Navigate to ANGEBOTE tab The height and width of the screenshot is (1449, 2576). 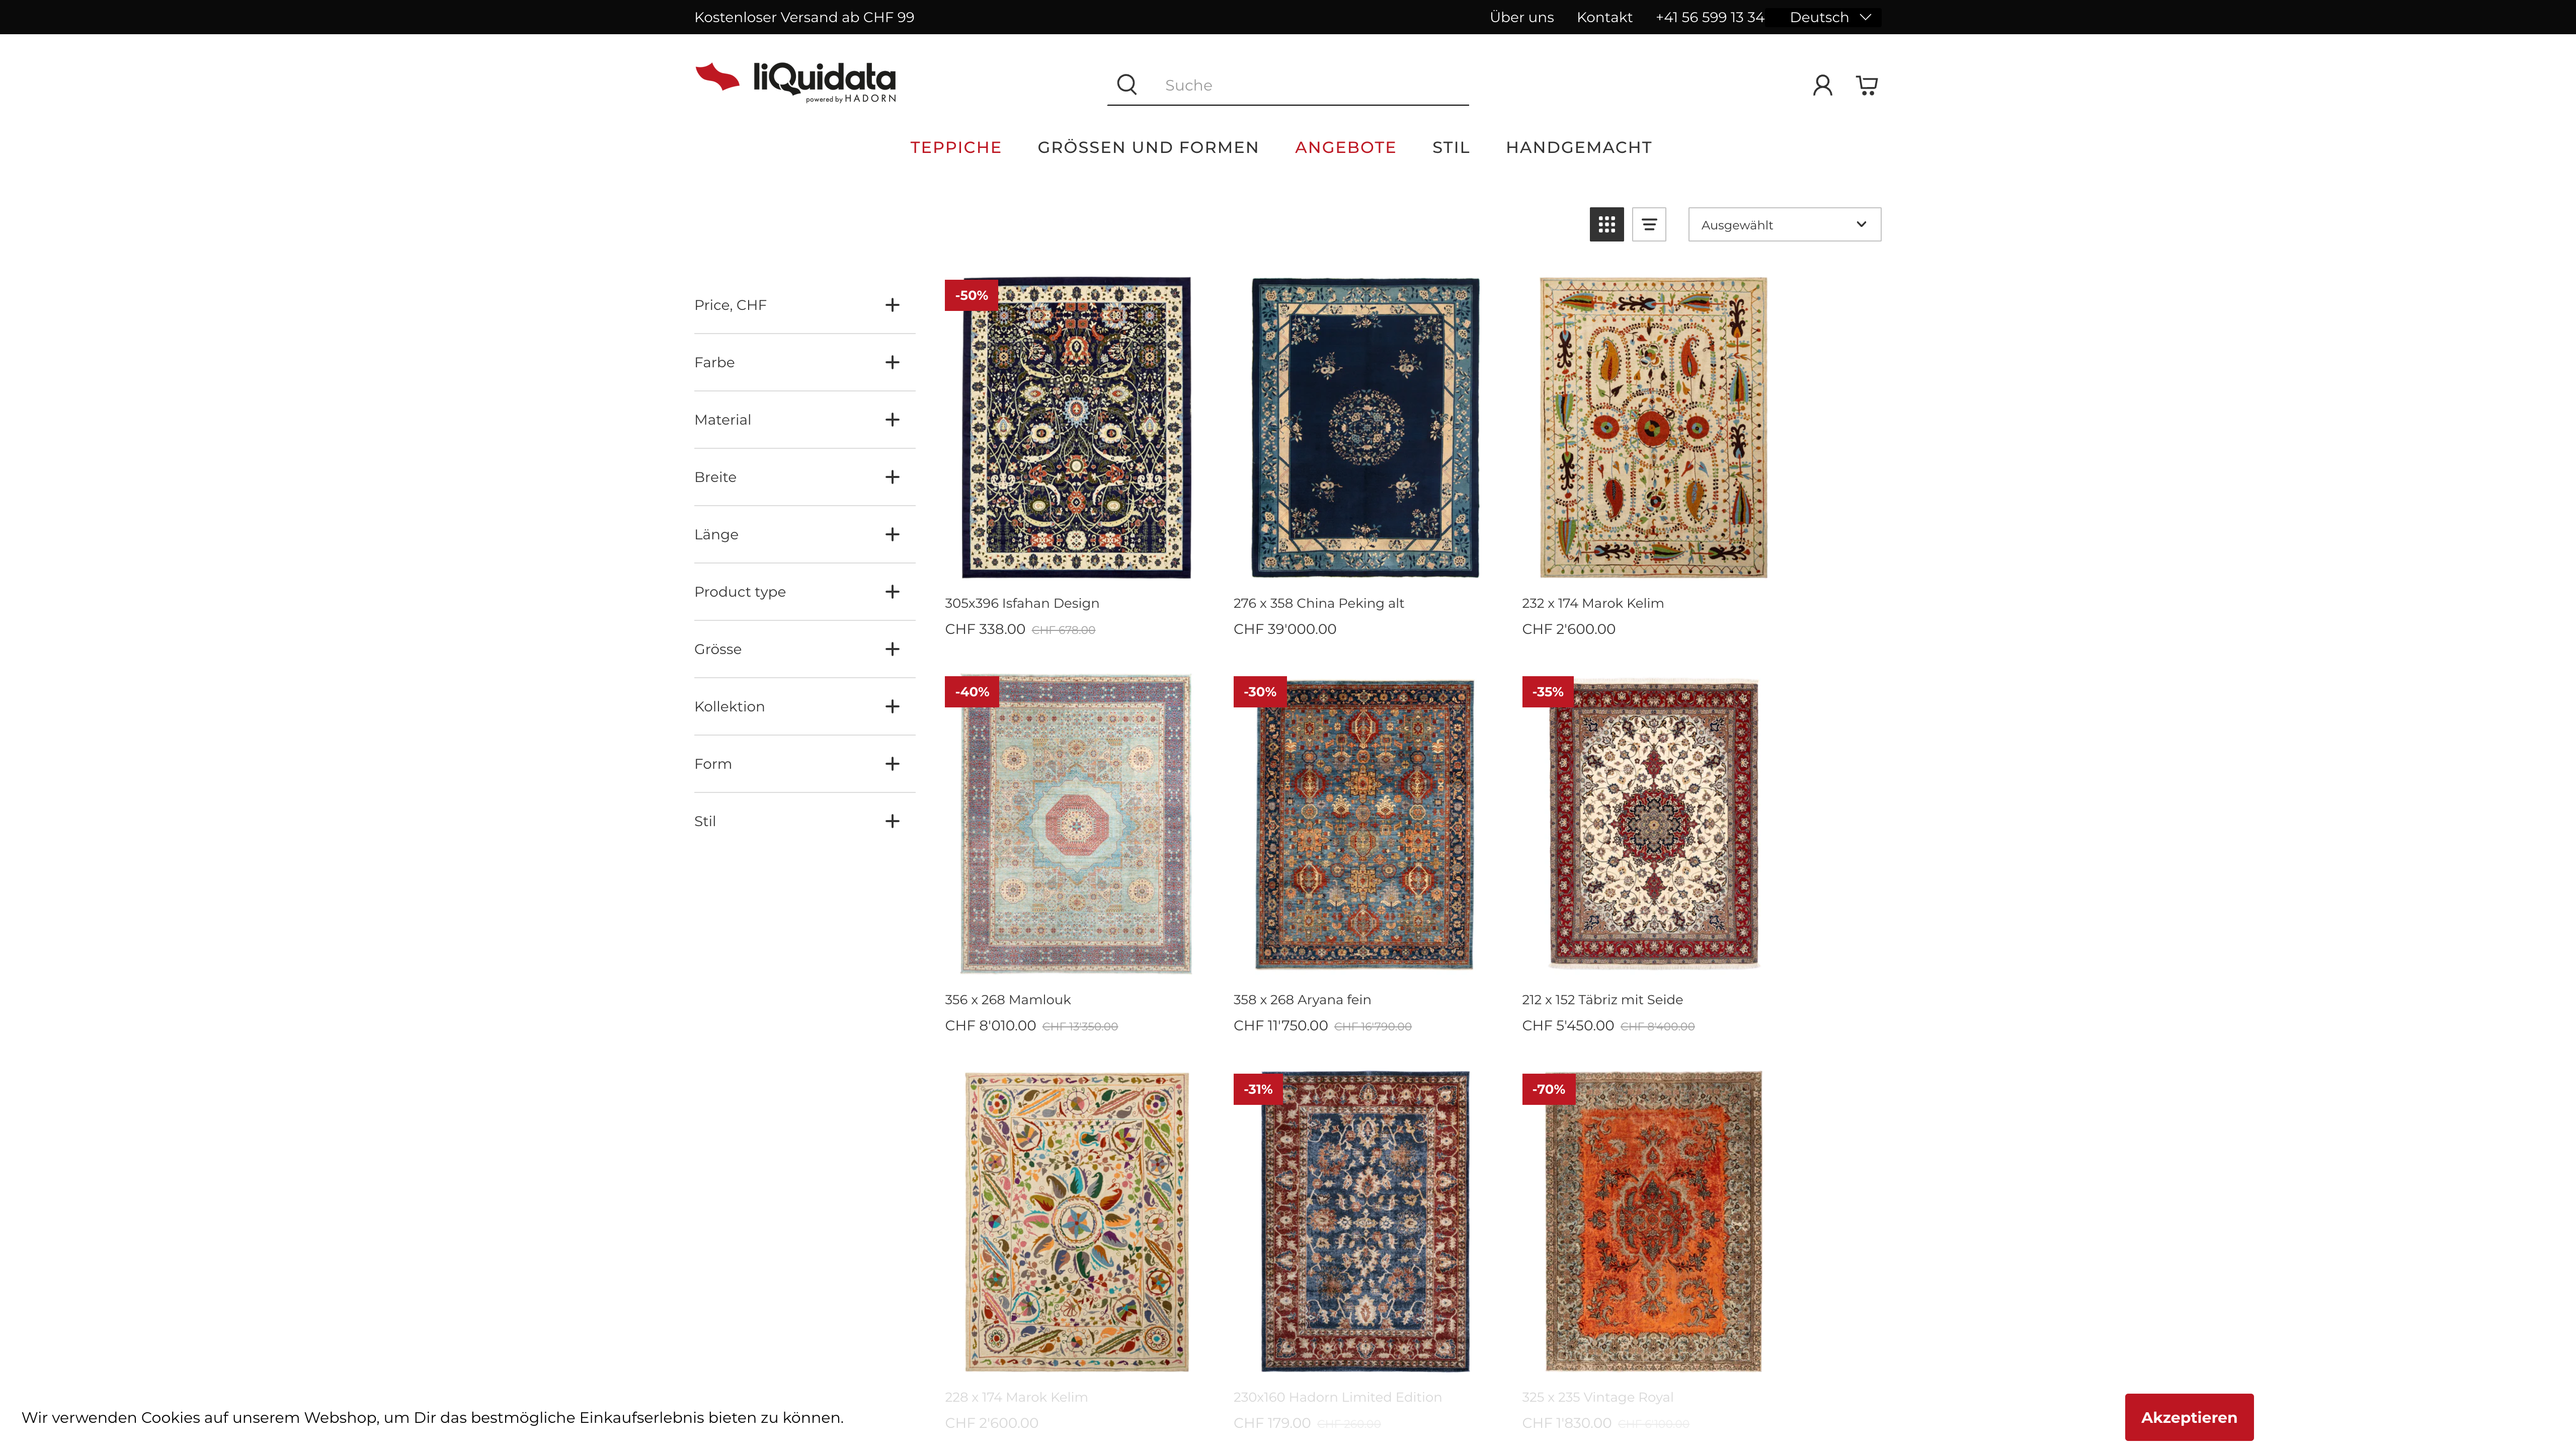pyautogui.click(x=1345, y=147)
